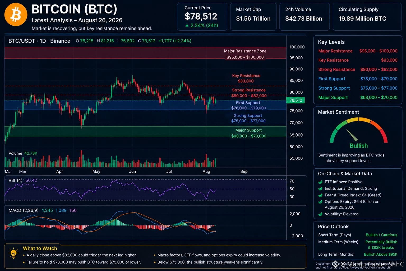Click the BTC/USDT · 1D · Binance chart title

pyautogui.click(x=39, y=41)
